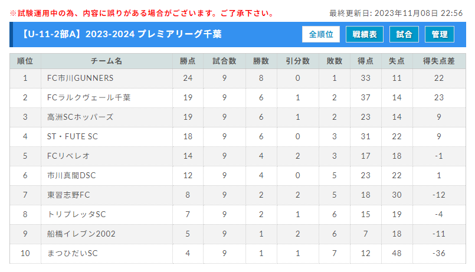Select 市川真間DSC in the standings
Viewport: 475px width, 272px height.
(x=71, y=175)
